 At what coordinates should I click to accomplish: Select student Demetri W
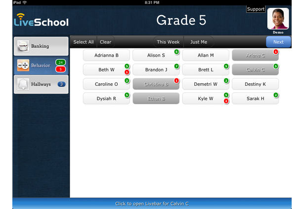pyautogui.click(x=206, y=84)
